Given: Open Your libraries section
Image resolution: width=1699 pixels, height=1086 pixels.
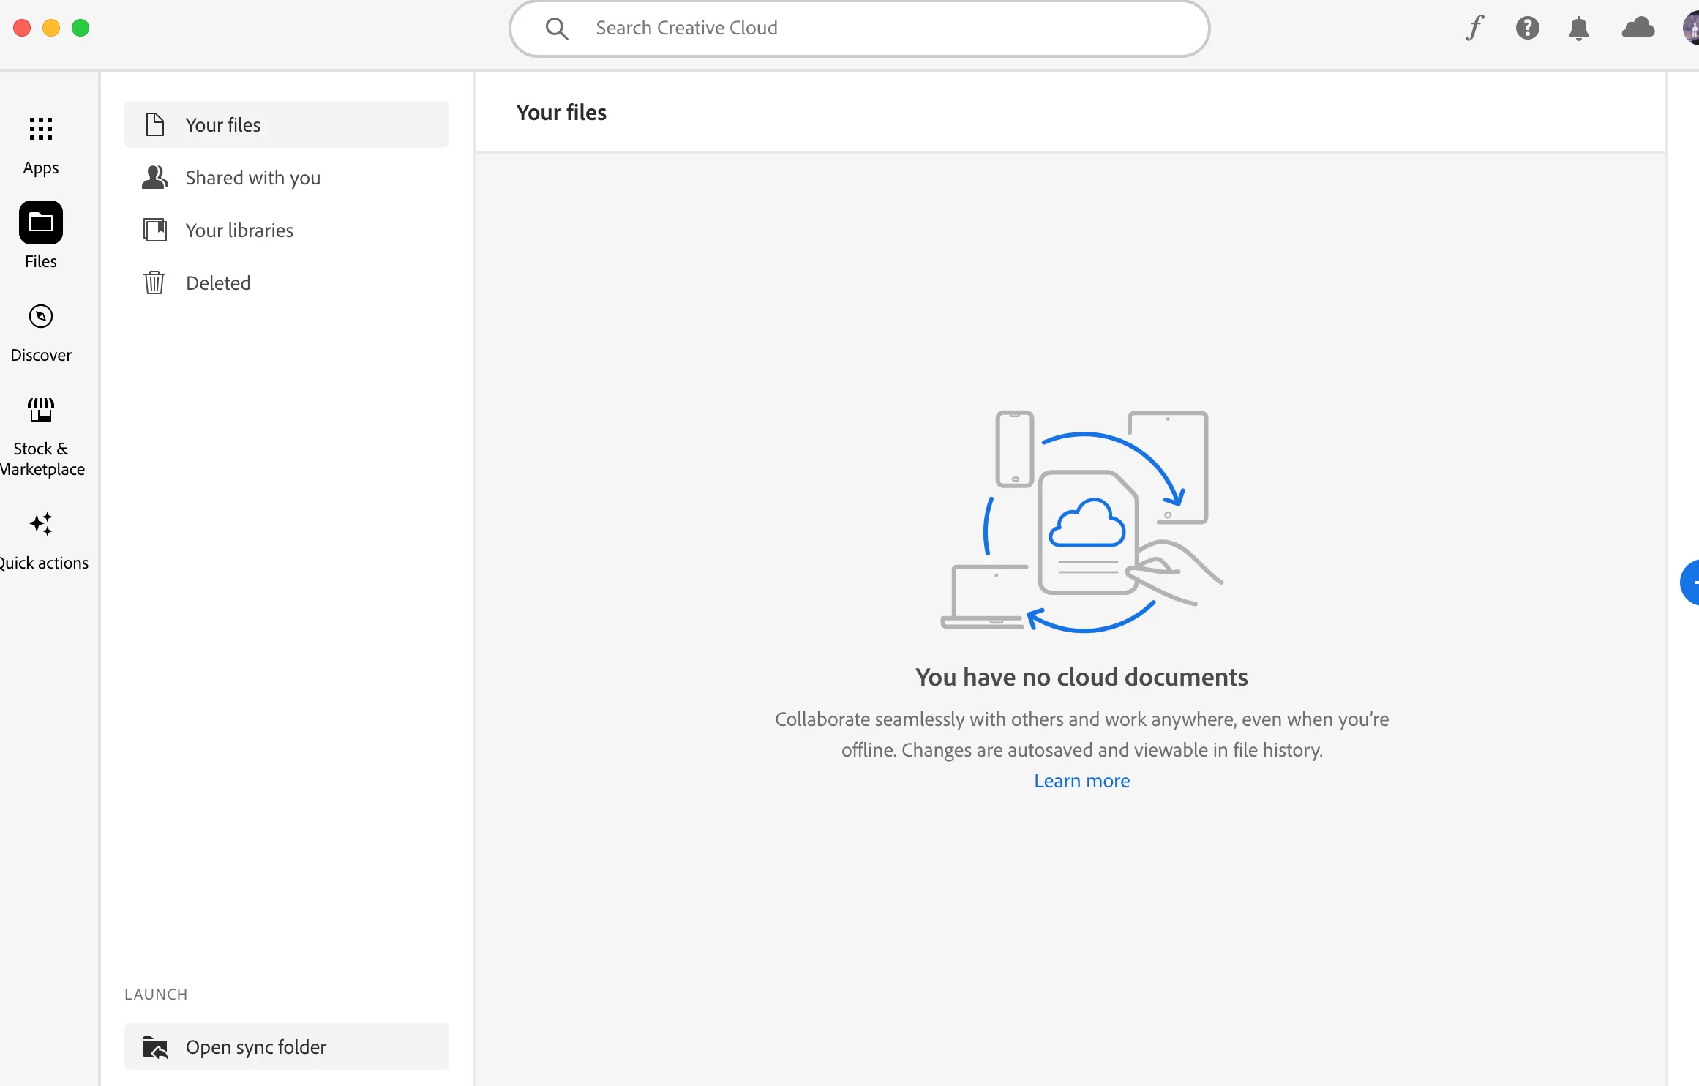Looking at the screenshot, I should click(239, 231).
